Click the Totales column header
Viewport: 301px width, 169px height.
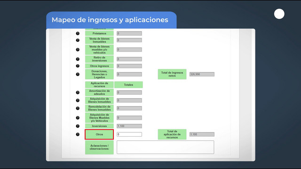click(x=128, y=84)
